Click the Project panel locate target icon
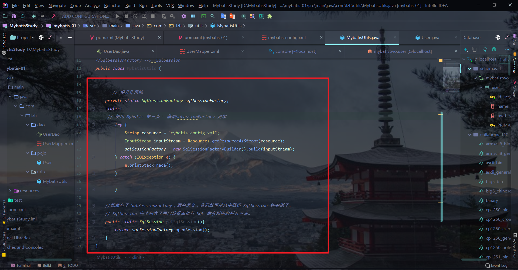This screenshot has height=270, width=518. tap(41, 37)
